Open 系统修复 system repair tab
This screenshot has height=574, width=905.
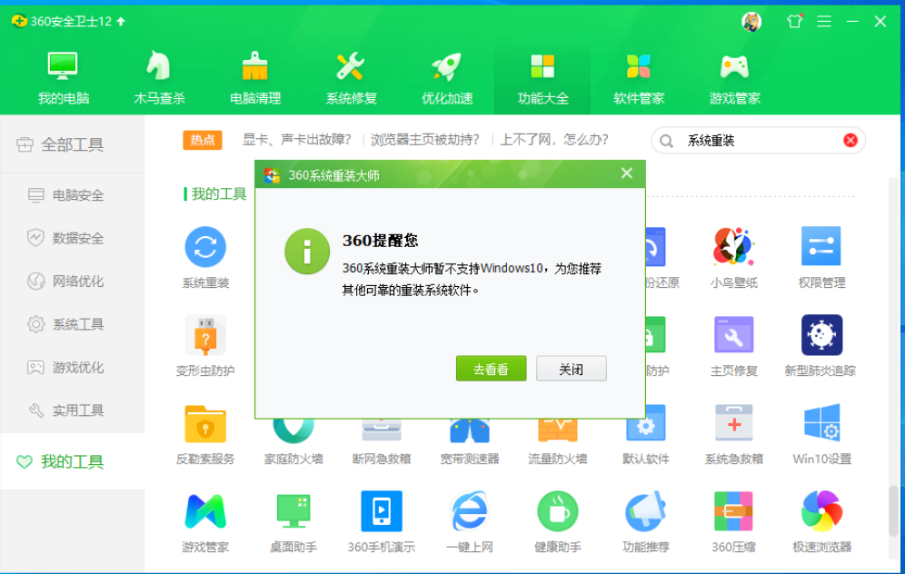(x=351, y=78)
